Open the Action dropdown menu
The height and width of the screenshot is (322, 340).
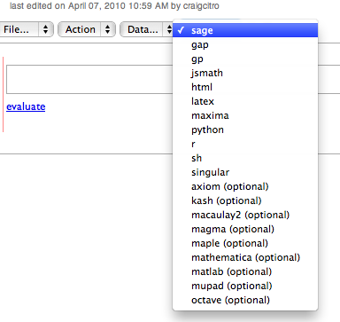pyautogui.click(x=87, y=29)
